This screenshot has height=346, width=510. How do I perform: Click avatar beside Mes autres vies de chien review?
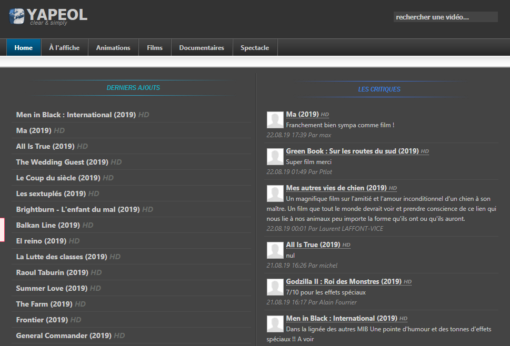tap(275, 194)
